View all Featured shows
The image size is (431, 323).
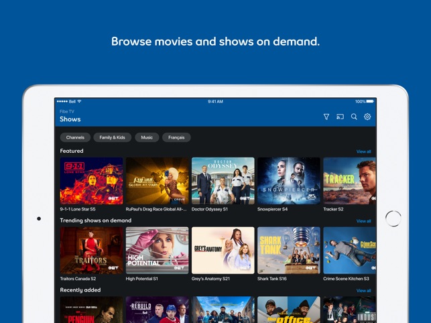363,151
